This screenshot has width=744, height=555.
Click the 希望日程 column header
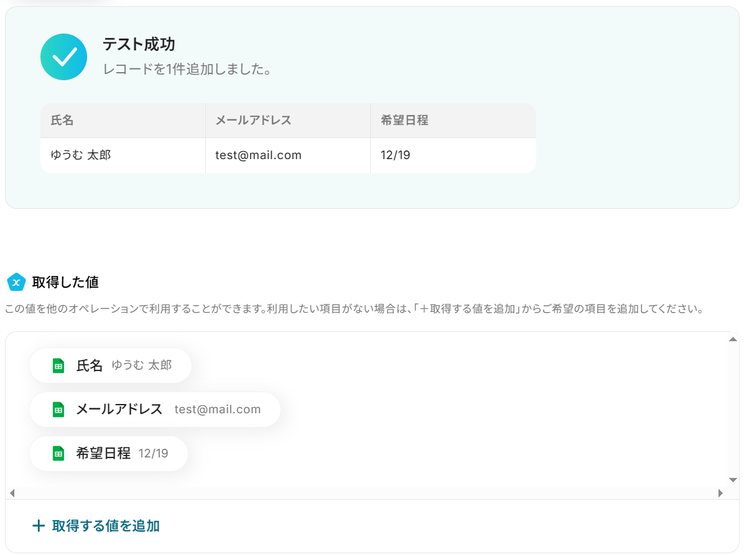tap(453, 121)
